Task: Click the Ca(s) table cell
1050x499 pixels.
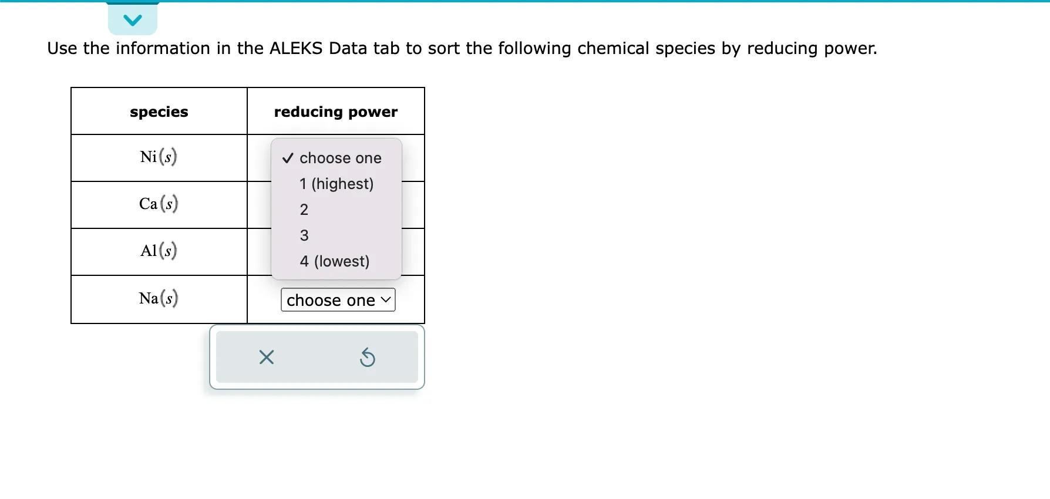Action: coord(159,204)
